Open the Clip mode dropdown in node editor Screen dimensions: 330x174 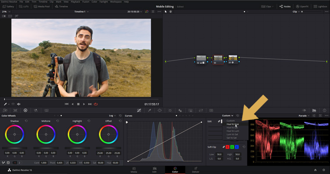296,12
